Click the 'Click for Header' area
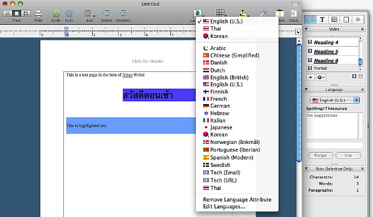The image size is (373, 217). [148, 61]
